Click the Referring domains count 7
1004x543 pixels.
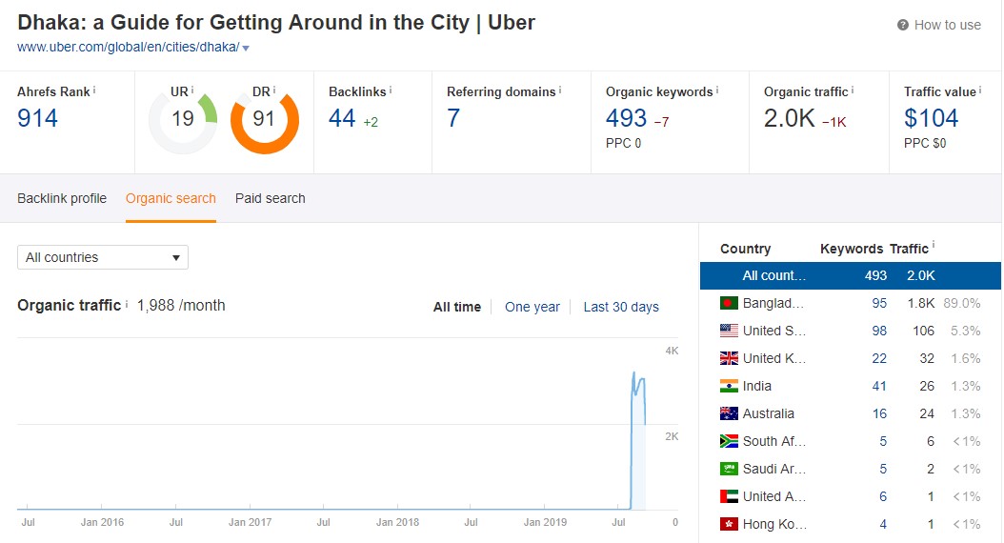pos(453,118)
